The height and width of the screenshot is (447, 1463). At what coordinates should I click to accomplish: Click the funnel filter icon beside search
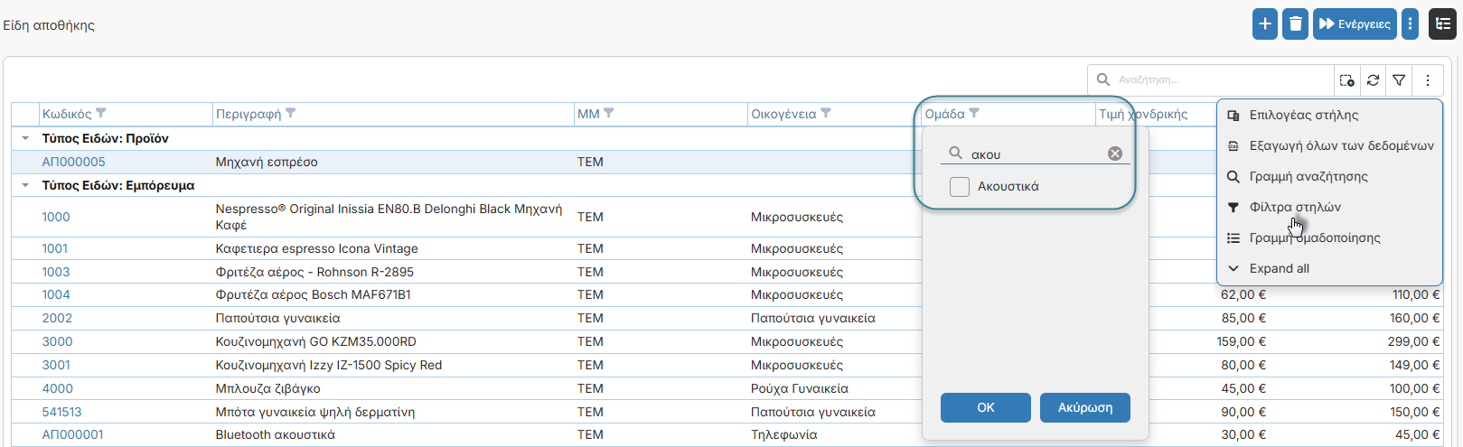(x=1399, y=80)
